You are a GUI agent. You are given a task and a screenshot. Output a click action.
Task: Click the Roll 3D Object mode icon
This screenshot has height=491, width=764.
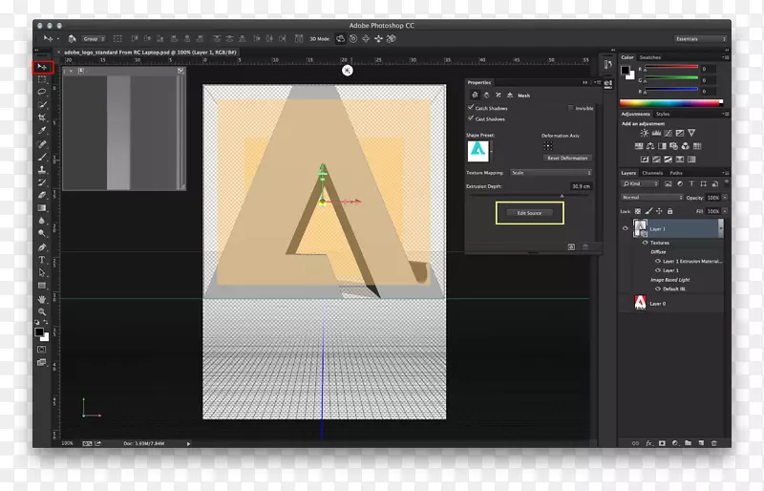click(353, 38)
